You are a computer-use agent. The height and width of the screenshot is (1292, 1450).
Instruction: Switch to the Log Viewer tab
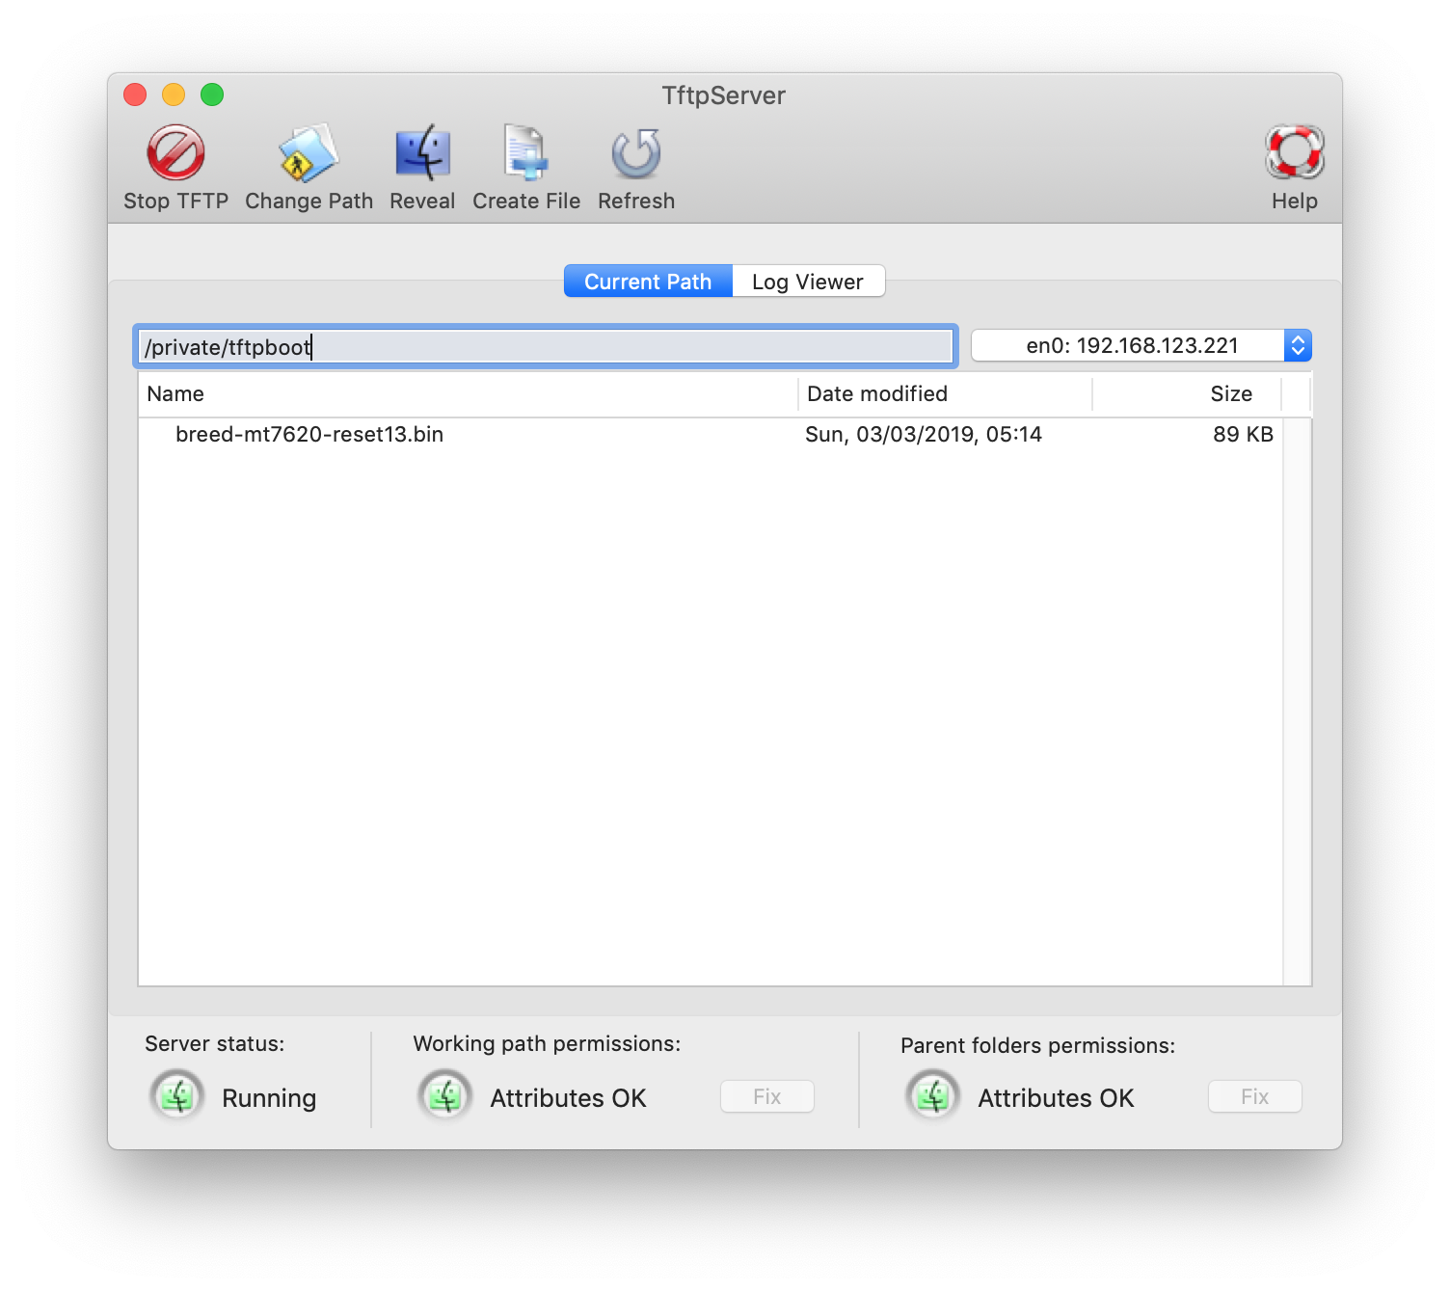click(x=808, y=282)
